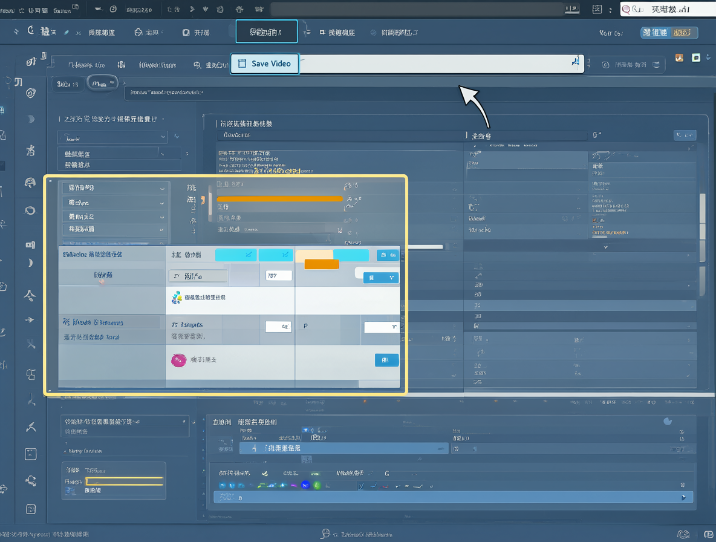Image resolution: width=716 pixels, height=542 pixels.
Task: Expand the last of four stacked dropdown rows
Action: click(x=114, y=229)
